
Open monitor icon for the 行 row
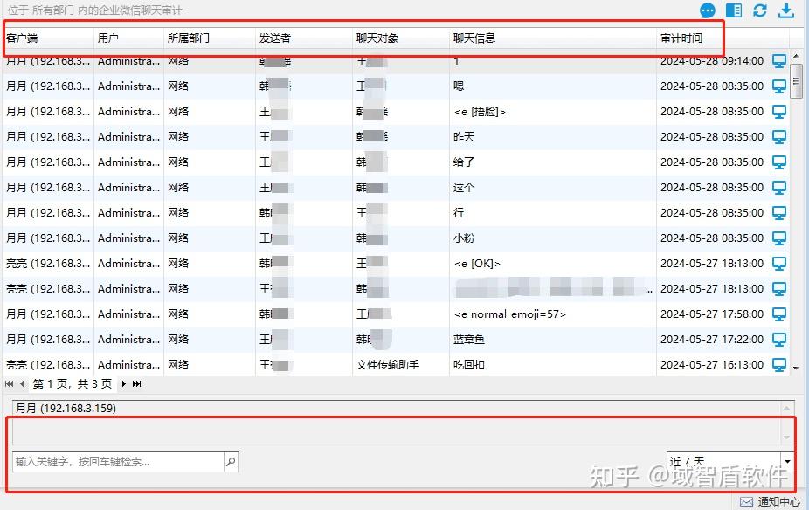point(779,212)
